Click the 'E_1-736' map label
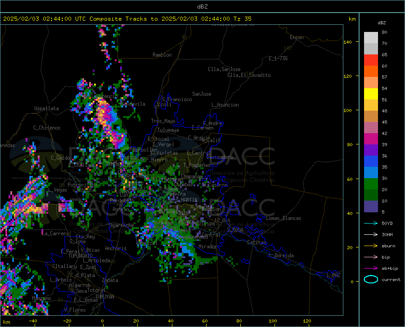 (x=278, y=58)
